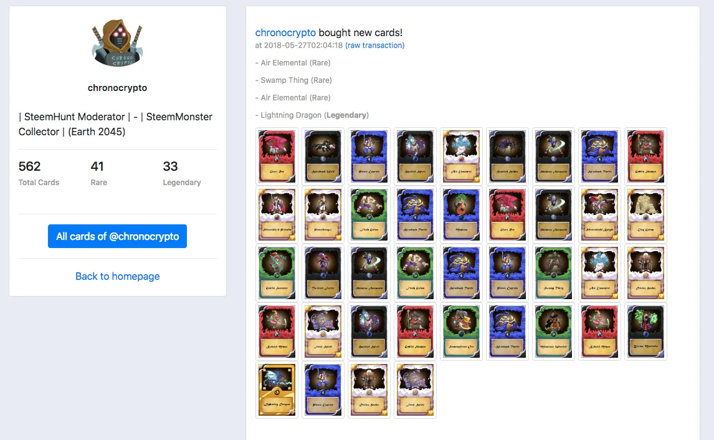The image size is (714, 440).
Task: Open the Clay Golem card
Action: point(645,215)
